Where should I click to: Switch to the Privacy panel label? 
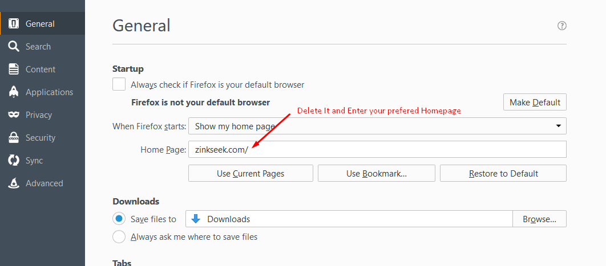pyautogui.click(x=39, y=115)
